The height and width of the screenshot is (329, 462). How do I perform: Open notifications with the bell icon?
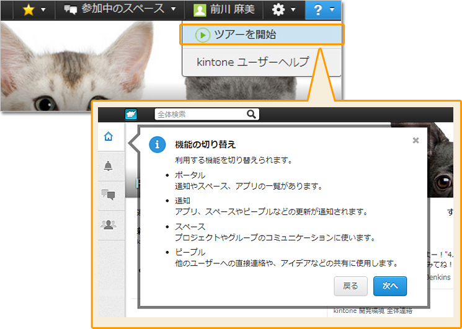click(109, 165)
